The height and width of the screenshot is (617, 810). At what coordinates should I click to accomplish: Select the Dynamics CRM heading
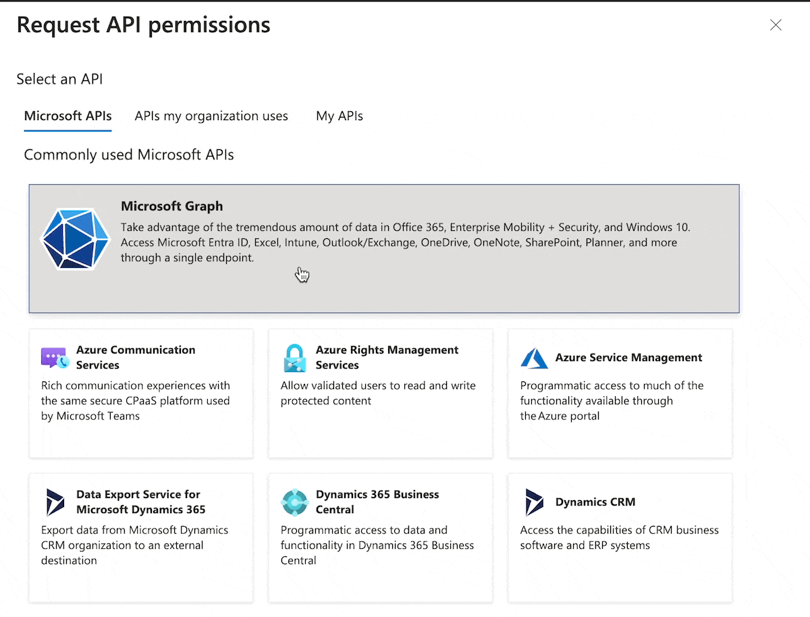click(x=595, y=502)
